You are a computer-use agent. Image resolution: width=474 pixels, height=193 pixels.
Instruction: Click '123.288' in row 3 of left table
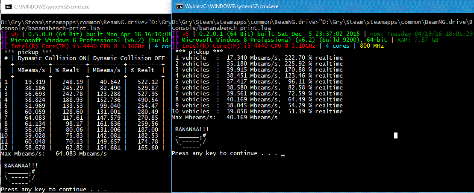click(109, 94)
